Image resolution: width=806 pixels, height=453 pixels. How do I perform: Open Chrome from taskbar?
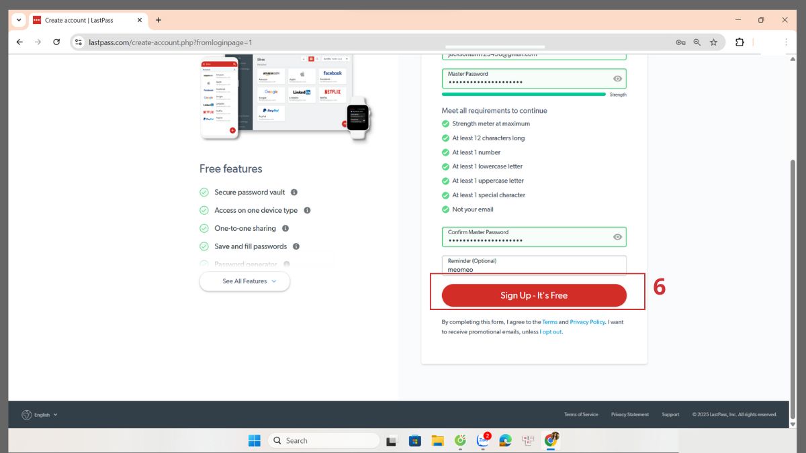[551, 440]
